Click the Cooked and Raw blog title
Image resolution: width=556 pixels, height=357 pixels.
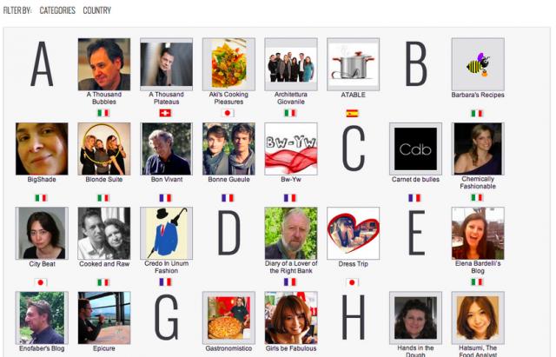click(x=104, y=264)
